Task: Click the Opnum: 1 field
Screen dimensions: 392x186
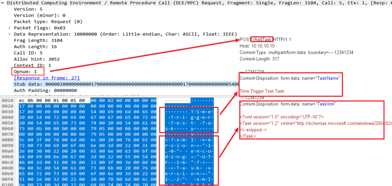Action: (x=27, y=72)
